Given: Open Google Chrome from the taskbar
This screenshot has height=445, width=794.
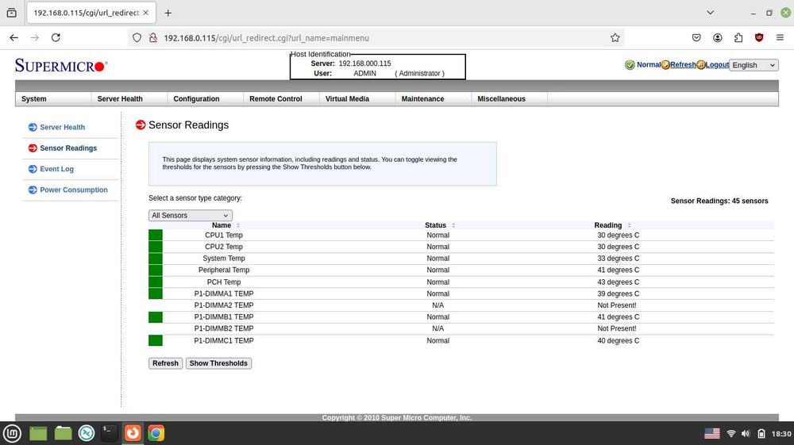Looking at the screenshot, I should click(156, 433).
